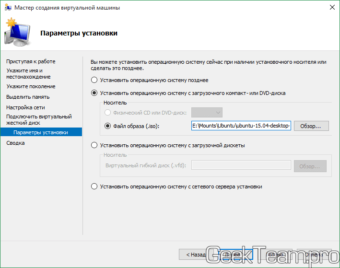
Task: Jump to 'Сводка' step in sidebar
Action: point(16,143)
